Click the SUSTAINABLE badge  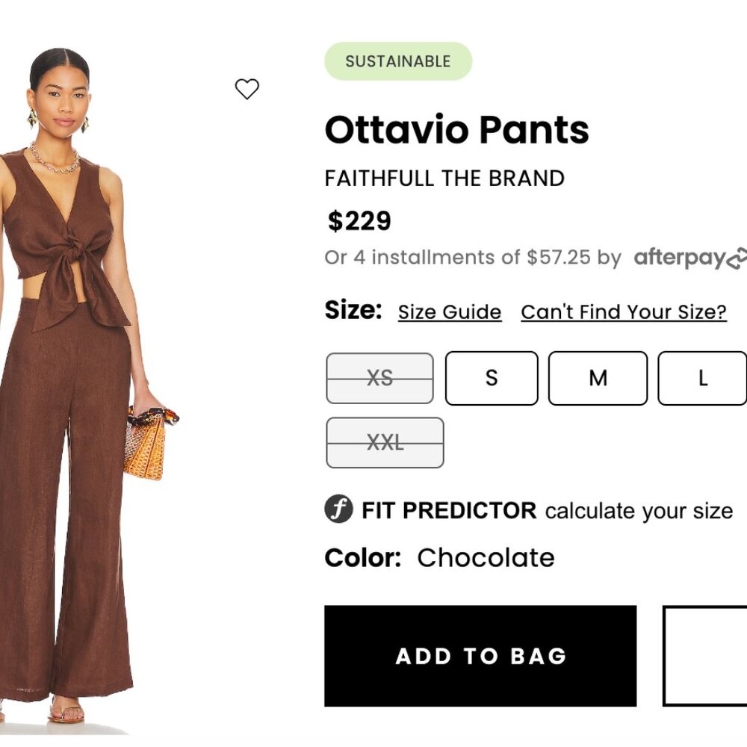398,61
